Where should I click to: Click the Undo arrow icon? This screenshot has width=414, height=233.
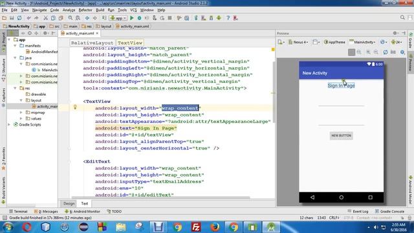[28, 18]
